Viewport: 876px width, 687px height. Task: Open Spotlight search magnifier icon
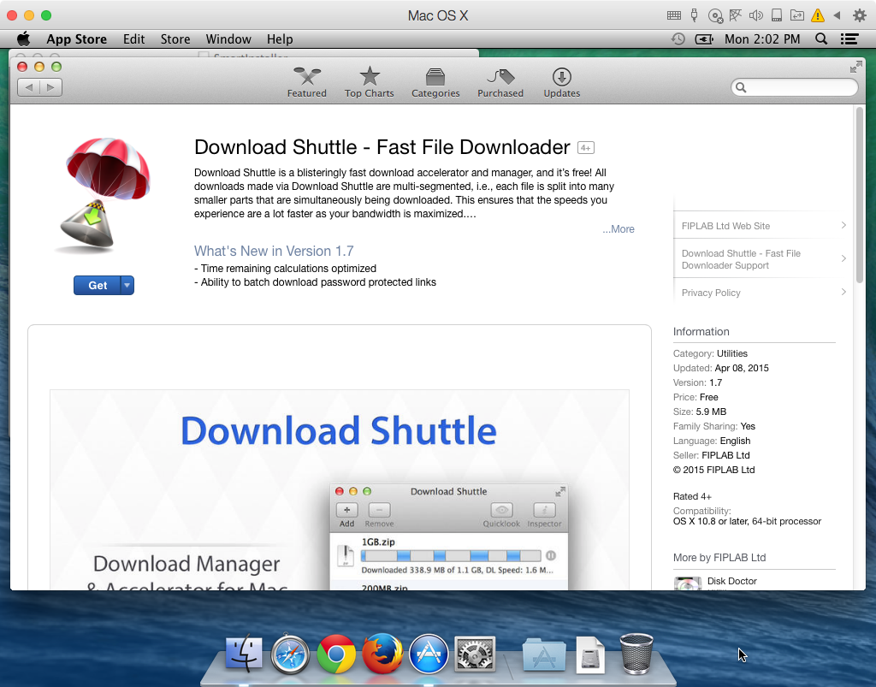click(821, 39)
